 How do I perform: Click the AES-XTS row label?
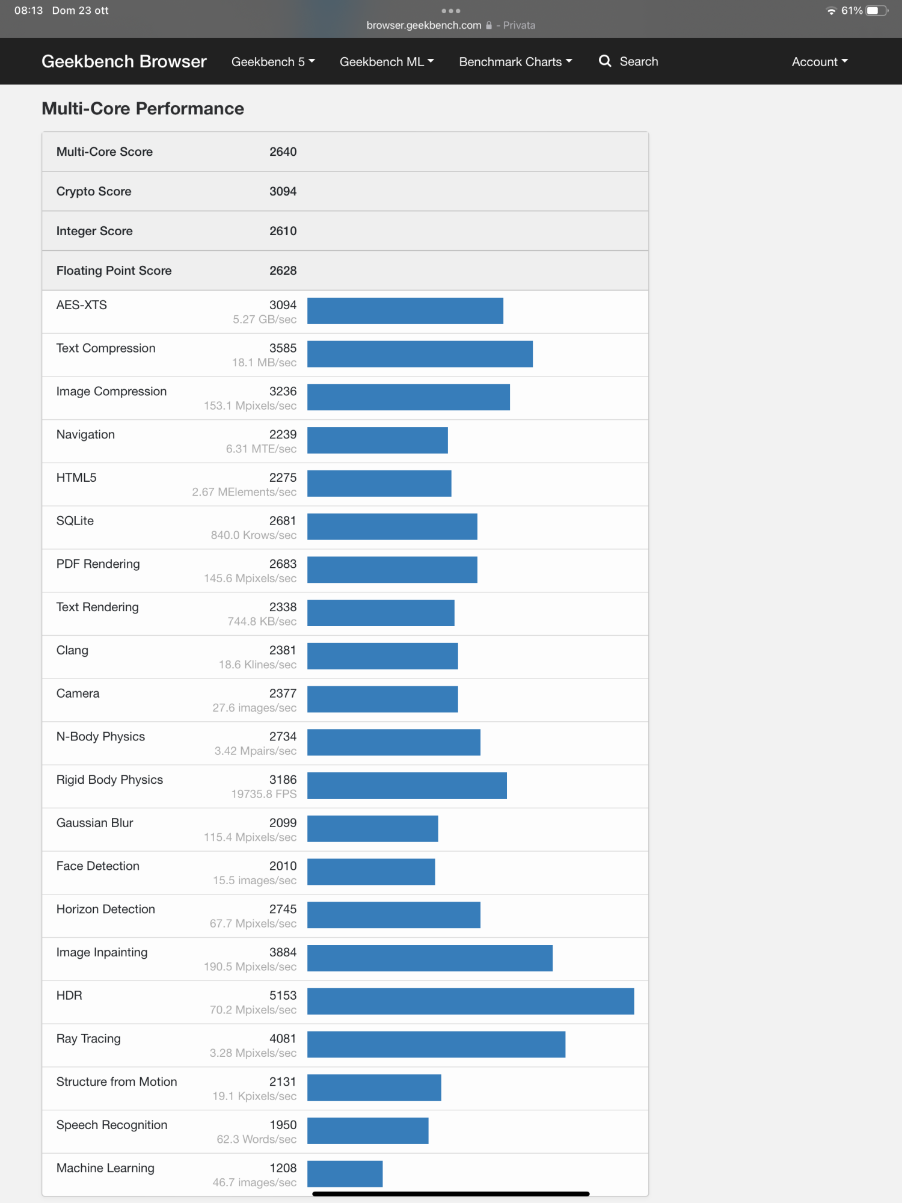[82, 305]
